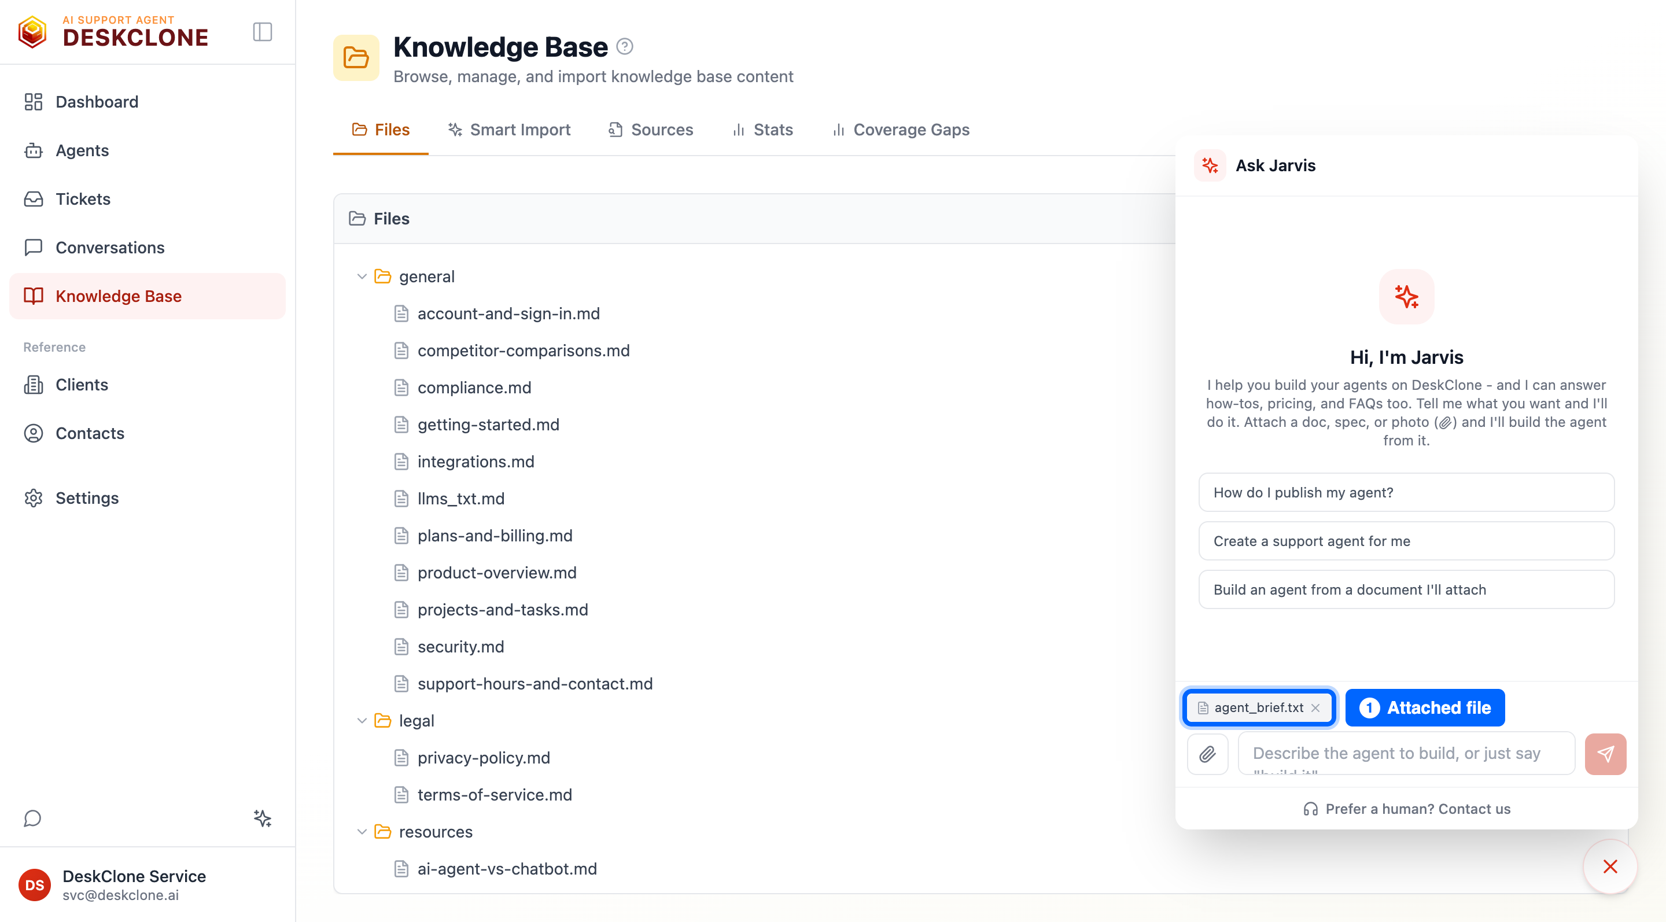Click the Knowledge Base page folder icon
1666x922 pixels.
[x=356, y=57]
